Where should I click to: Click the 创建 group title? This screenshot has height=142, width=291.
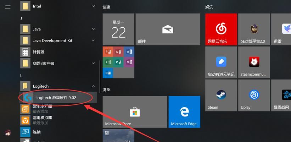[x=106, y=7]
